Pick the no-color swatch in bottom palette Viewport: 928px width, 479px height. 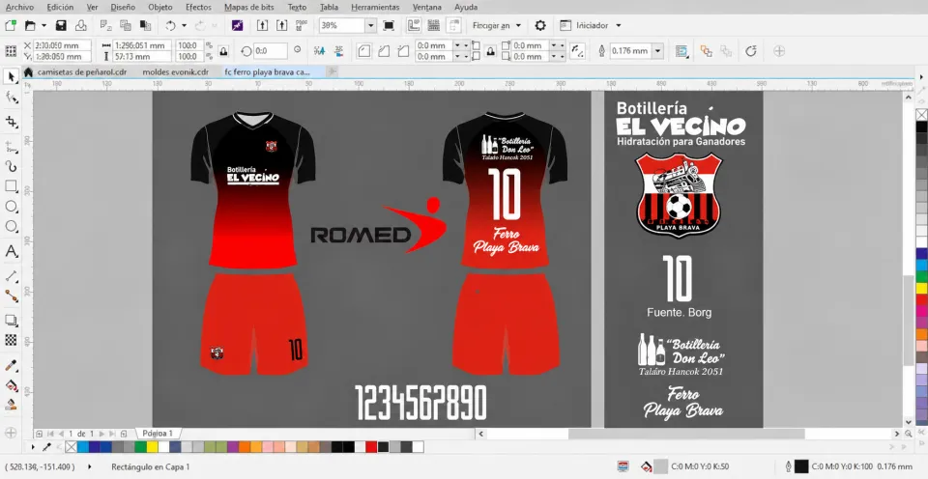click(x=71, y=447)
